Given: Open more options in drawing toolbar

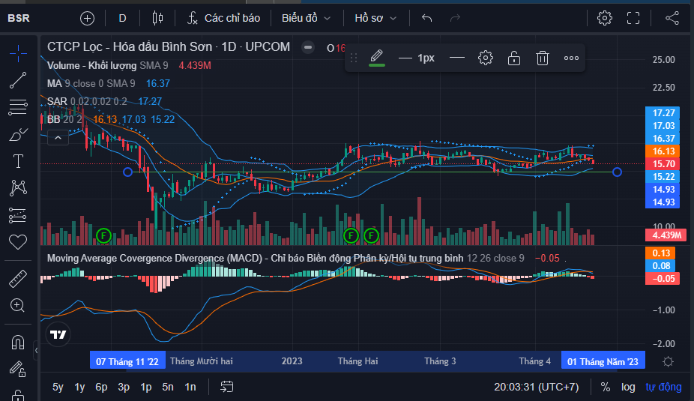Looking at the screenshot, I should [571, 58].
